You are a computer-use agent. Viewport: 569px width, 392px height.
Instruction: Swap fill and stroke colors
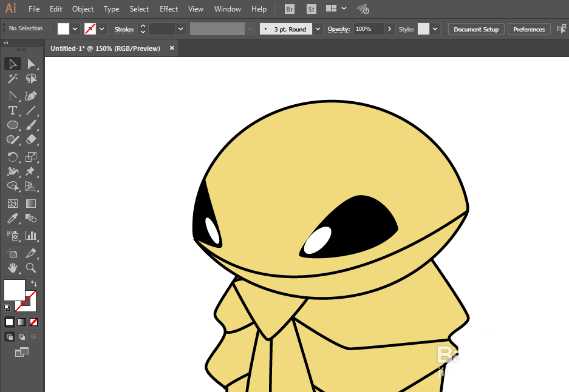34,283
